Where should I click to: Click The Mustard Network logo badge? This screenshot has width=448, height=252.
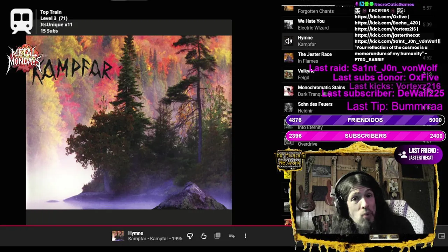pos(290,160)
